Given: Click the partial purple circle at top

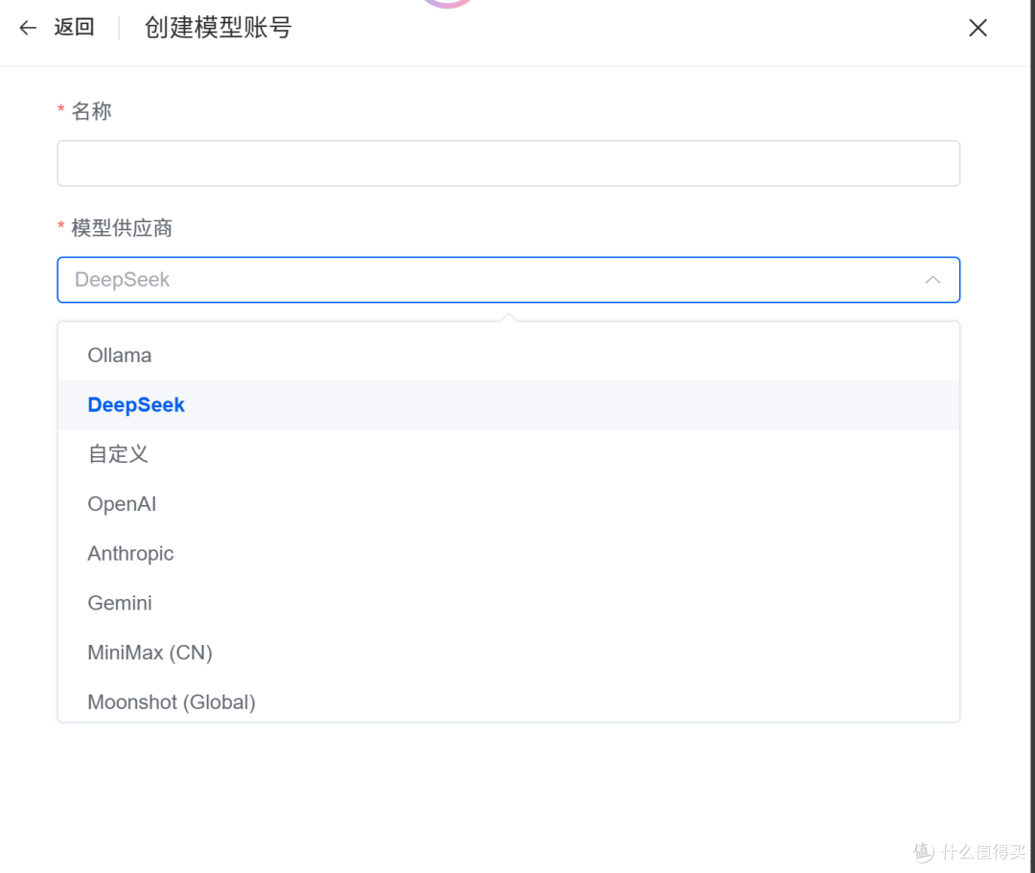Looking at the screenshot, I should coord(448,4).
